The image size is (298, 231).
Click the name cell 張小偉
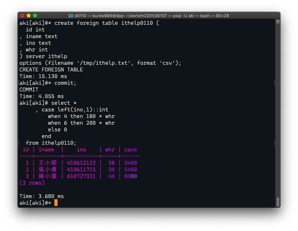(48, 169)
